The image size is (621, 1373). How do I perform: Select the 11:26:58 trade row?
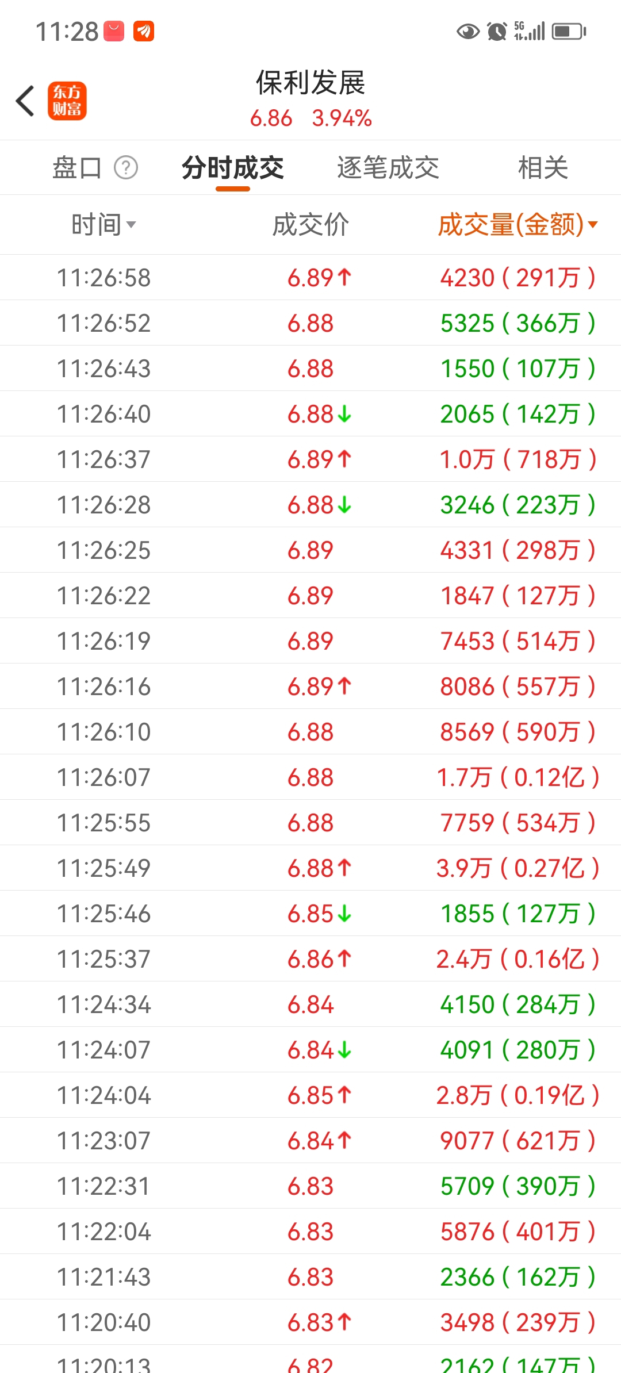[x=310, y=278]
